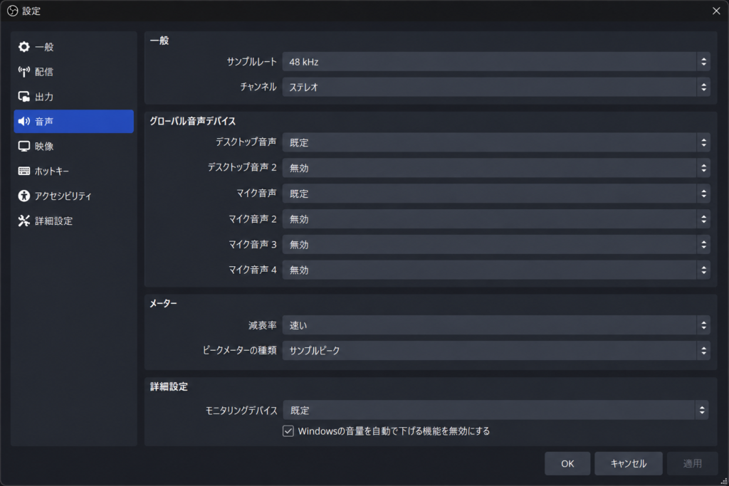This screenshot has height=486, width=729.
Task: Click the resize grip at the dialog corner
Action: [723, 481]
